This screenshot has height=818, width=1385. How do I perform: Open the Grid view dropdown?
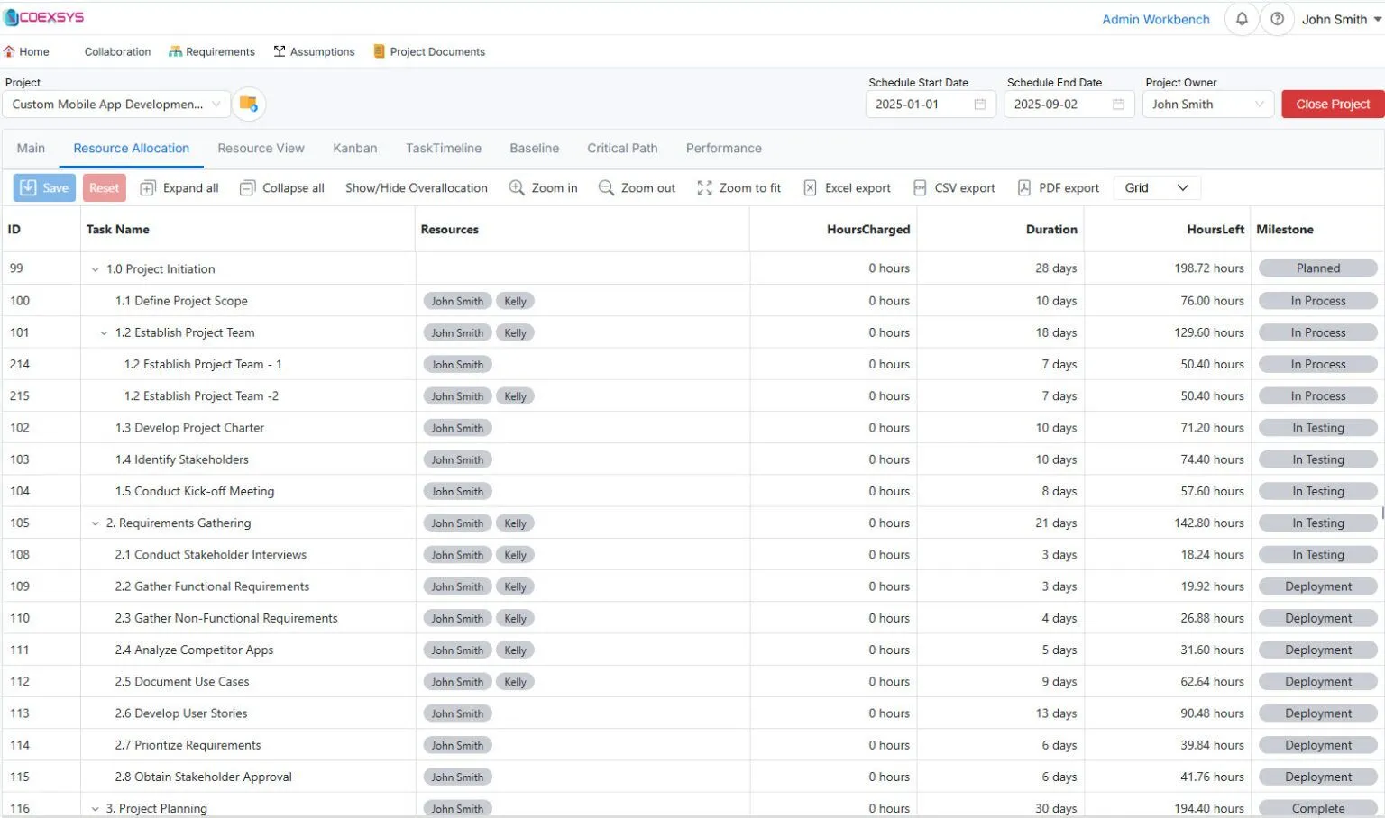[1156, 187]
